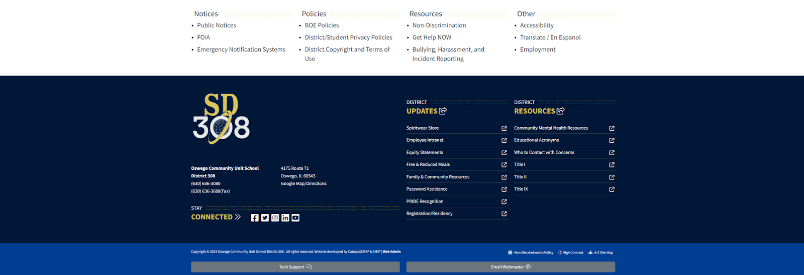Open the Non-Discrimination Policy footer link
The image size is (804, 275).
click(531, 252)
